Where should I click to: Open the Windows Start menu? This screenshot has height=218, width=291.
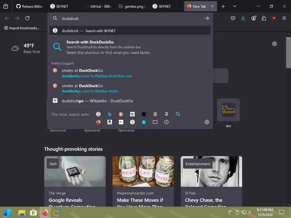7,213
